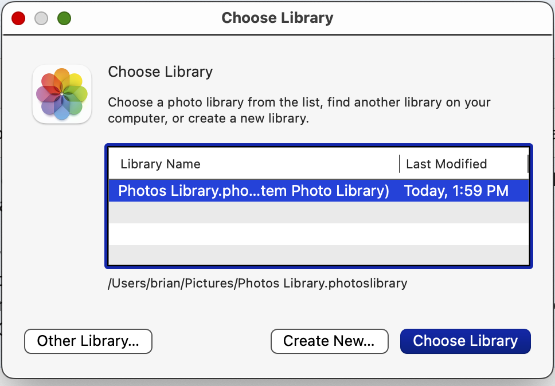Click the description text about choosing a library
Viewport: 555px width, 386px height.
299,111
